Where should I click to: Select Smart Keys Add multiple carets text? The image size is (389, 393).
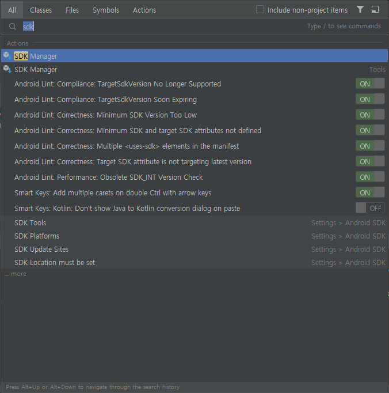point(113,192)
